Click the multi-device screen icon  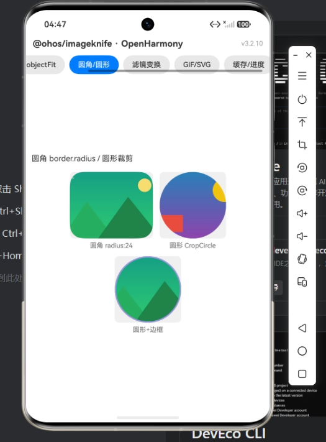click(302, 282)
